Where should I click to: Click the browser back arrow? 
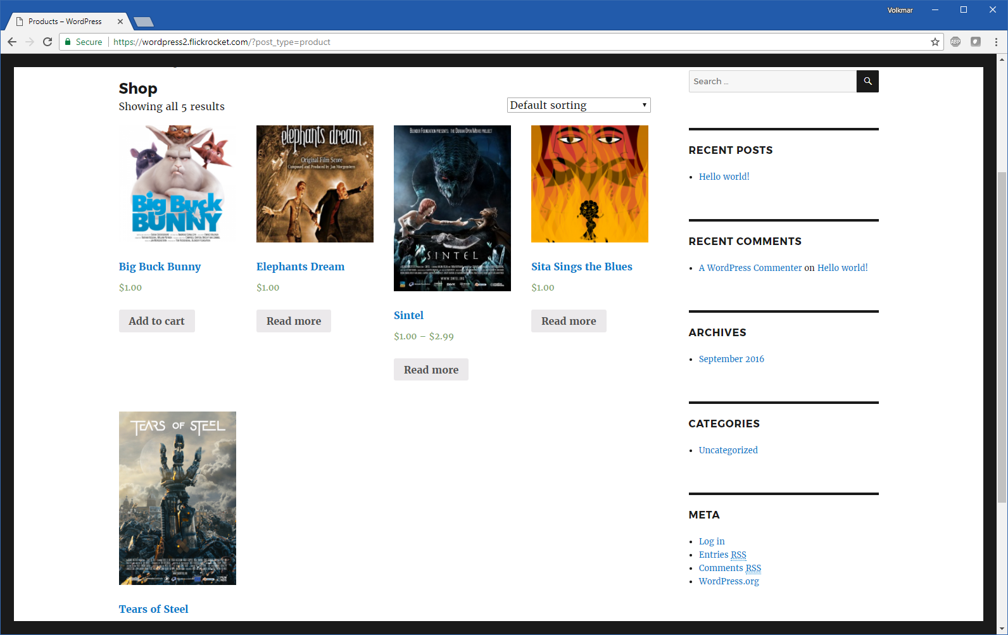[x=12, y=42]
